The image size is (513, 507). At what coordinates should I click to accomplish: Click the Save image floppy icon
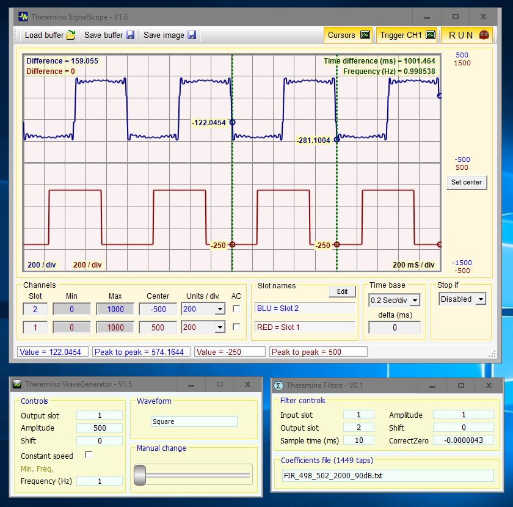[x=192, y=35]
